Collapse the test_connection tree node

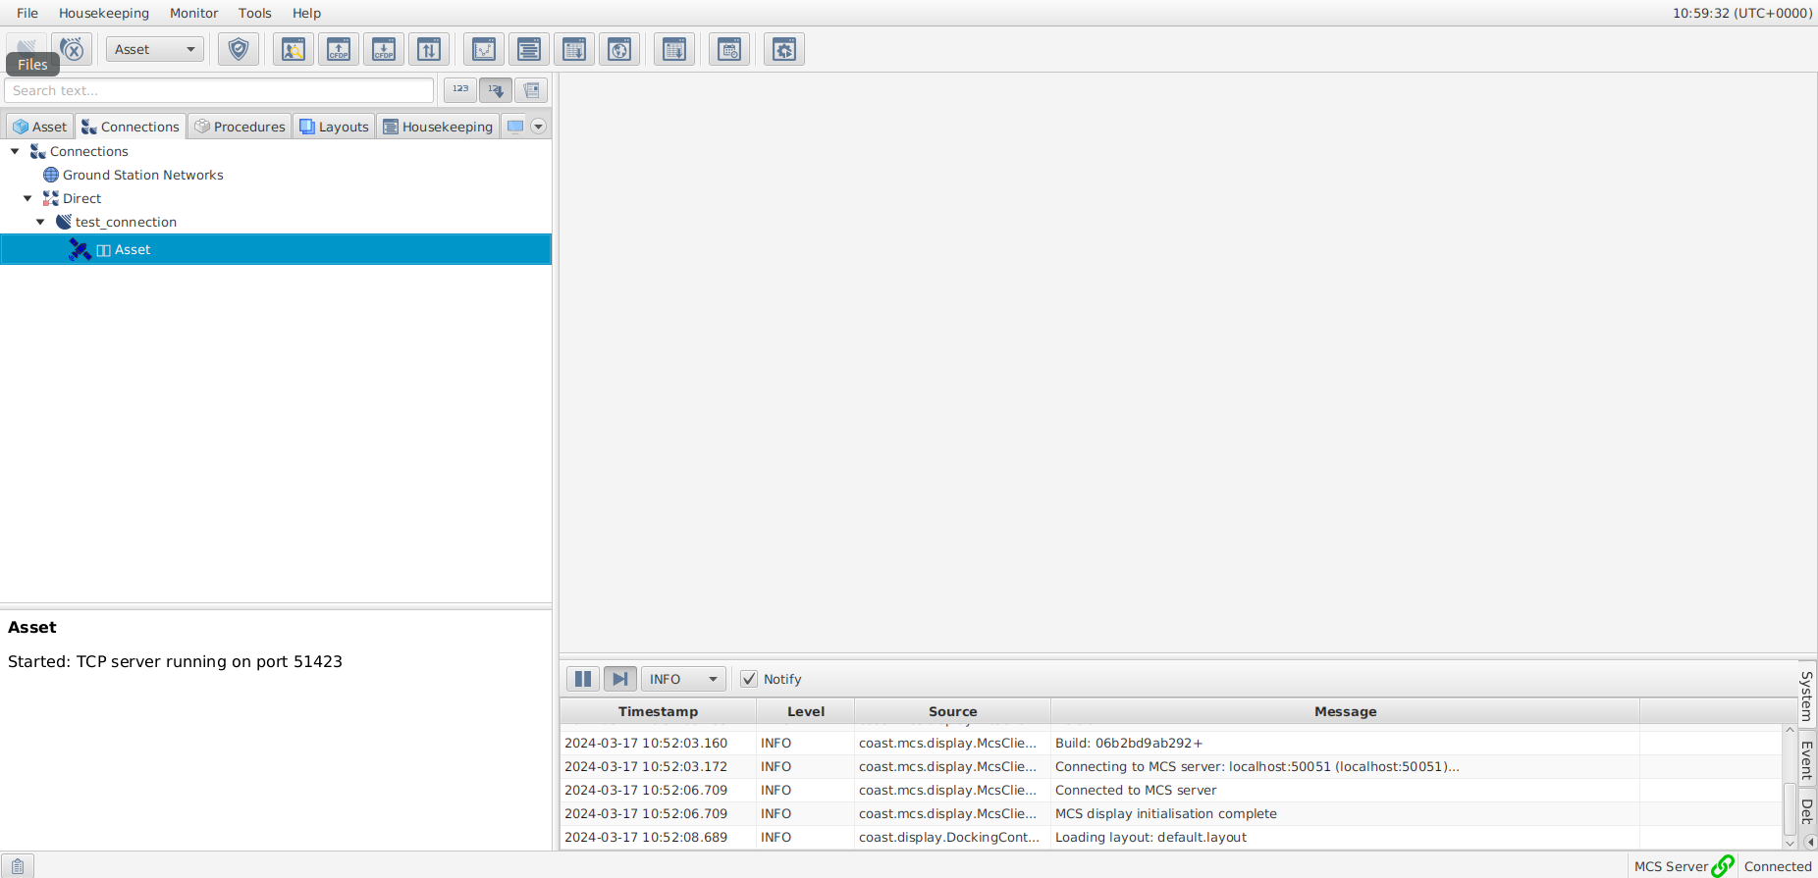pos(40,222)
